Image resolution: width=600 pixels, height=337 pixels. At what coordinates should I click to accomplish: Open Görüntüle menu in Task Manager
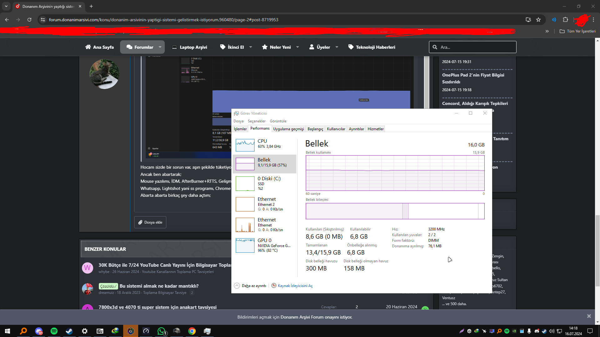pos(278,121)
